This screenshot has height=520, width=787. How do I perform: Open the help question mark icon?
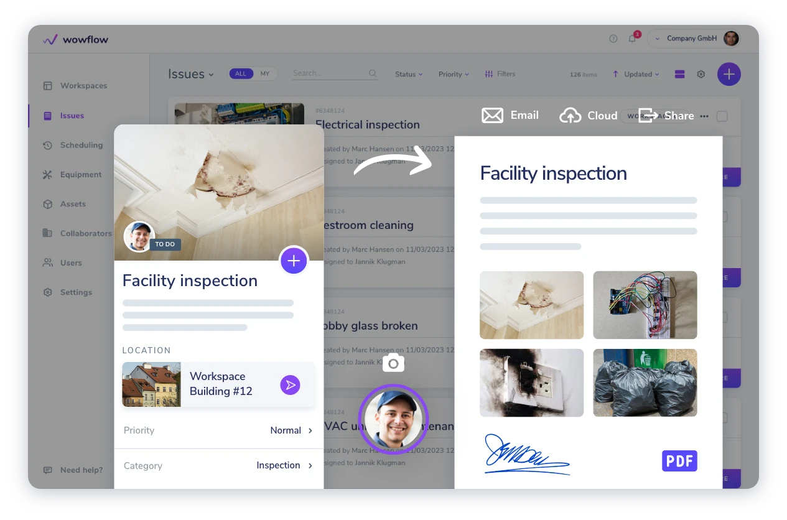(x=613, y=39)
